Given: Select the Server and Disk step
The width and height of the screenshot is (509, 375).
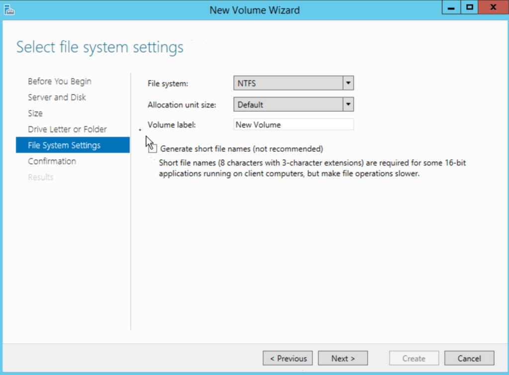Looking at the screenshot, I should click(57, 97).
